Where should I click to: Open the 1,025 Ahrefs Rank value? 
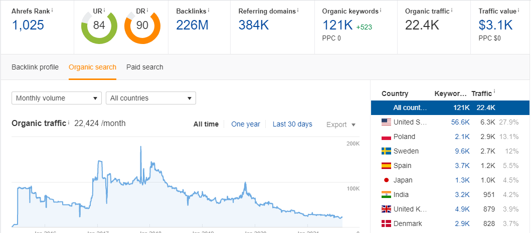pyautogui.click(x=28, y=25)
